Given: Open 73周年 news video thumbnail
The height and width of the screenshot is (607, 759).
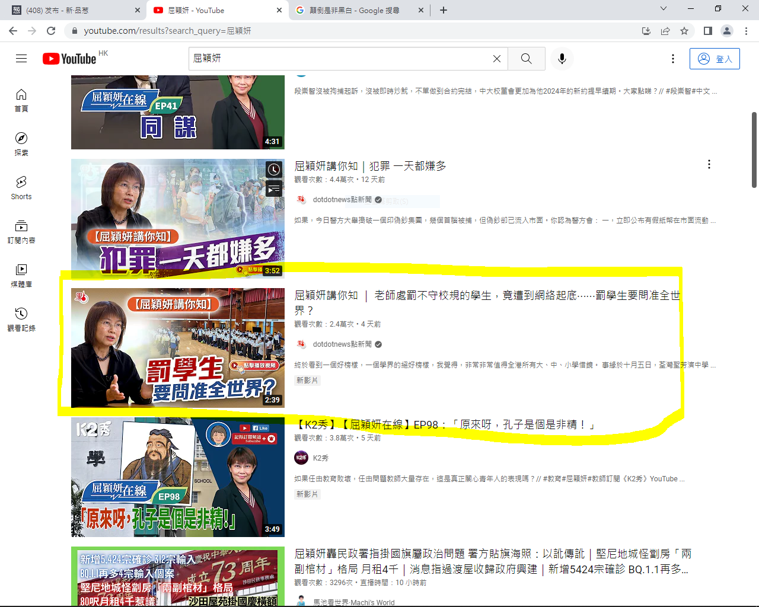Looking at the screenshot, I should (x=178, y=576).
